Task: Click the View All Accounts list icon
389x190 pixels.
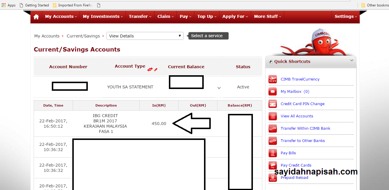Action: tap(273, 116)
